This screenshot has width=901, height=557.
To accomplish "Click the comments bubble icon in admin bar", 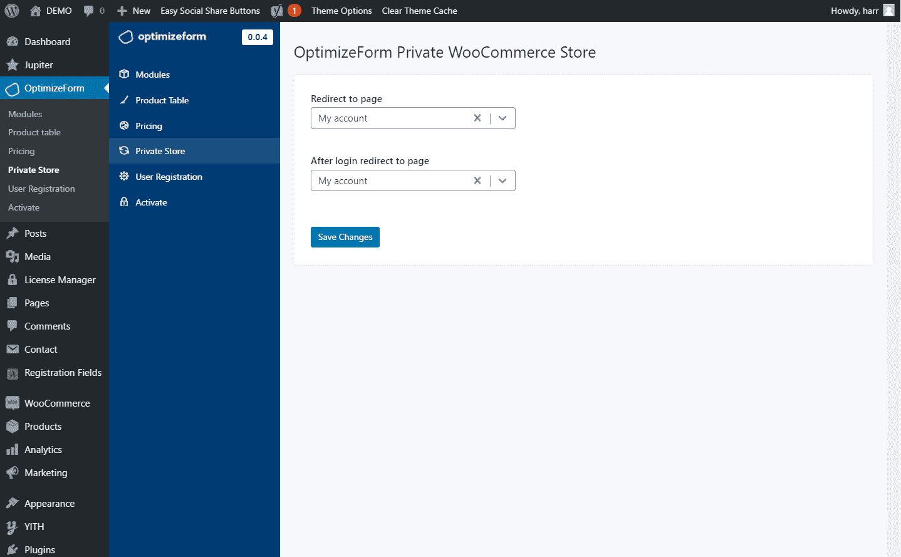I will pyautogui.click(x=88, y=11).
